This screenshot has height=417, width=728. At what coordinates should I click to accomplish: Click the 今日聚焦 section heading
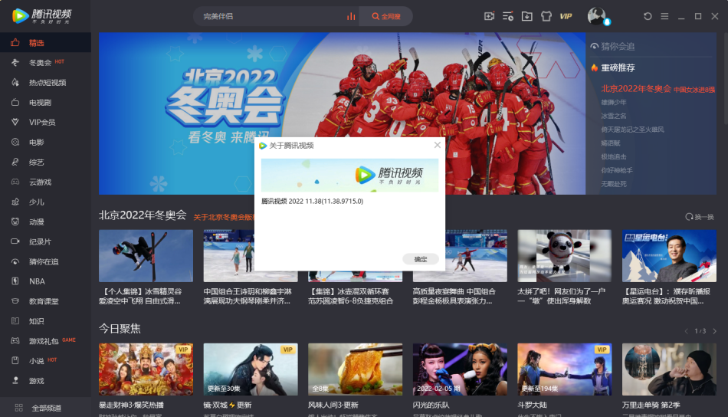[x=120, y=329]
